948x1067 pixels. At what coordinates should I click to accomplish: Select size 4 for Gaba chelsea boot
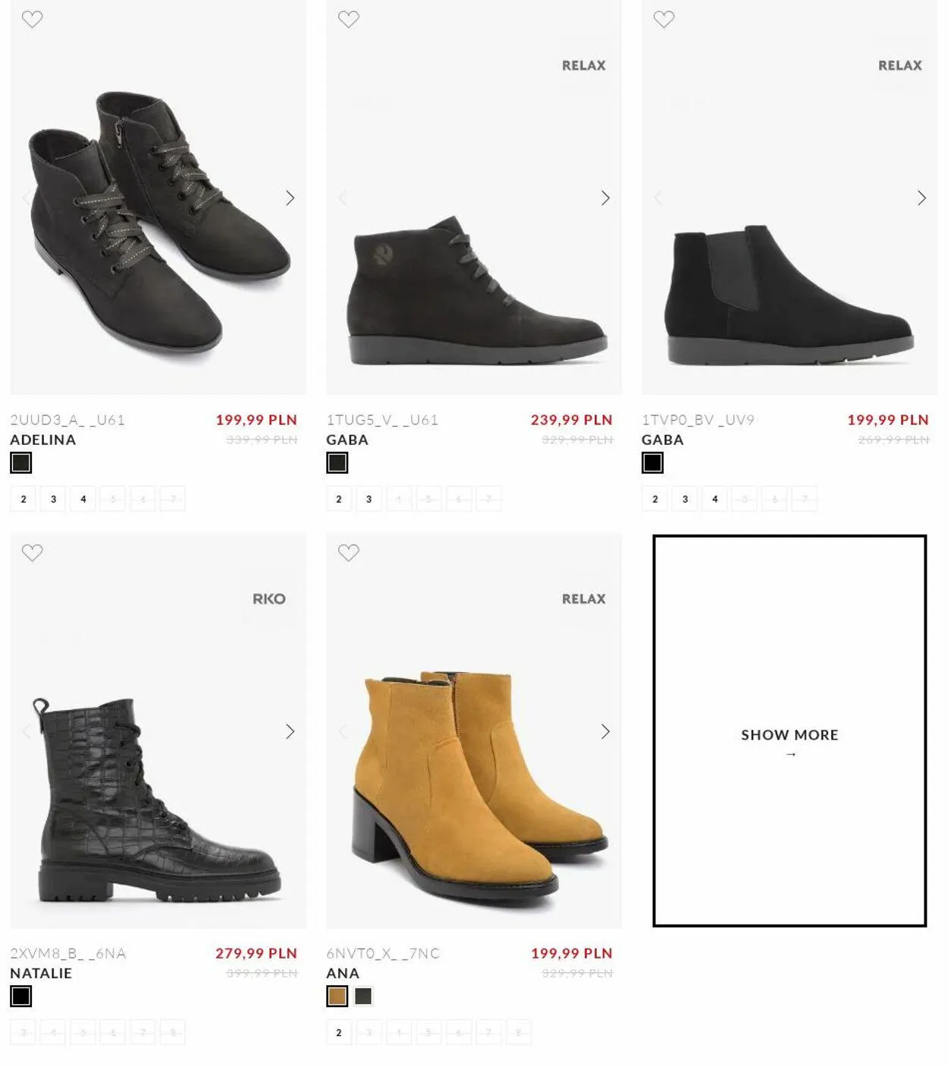(x=714, y=499)
